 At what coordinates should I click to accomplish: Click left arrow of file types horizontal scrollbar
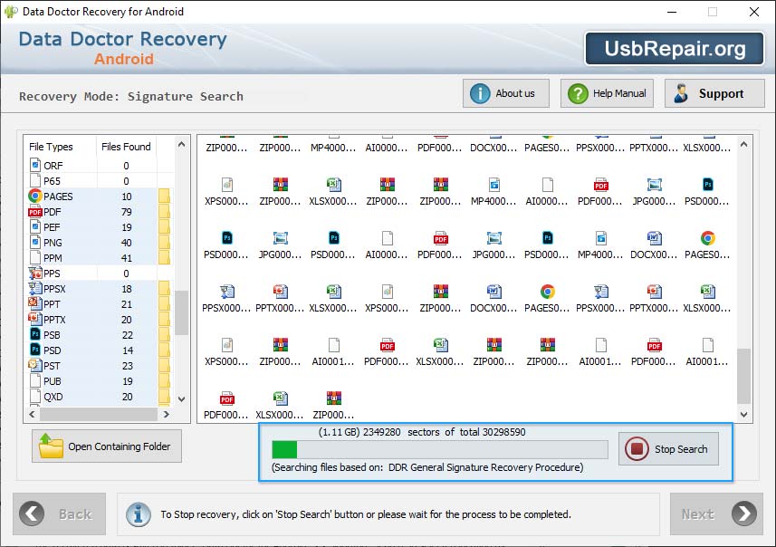[x=33, y=415]
